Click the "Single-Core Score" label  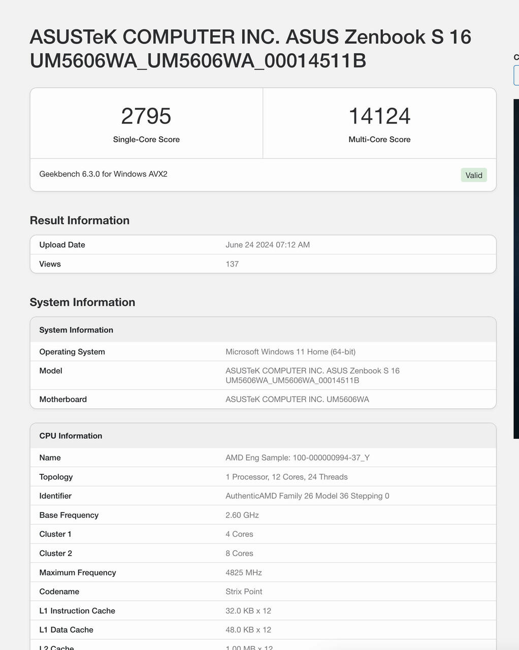pyautogui.click(x=146, y=140)
